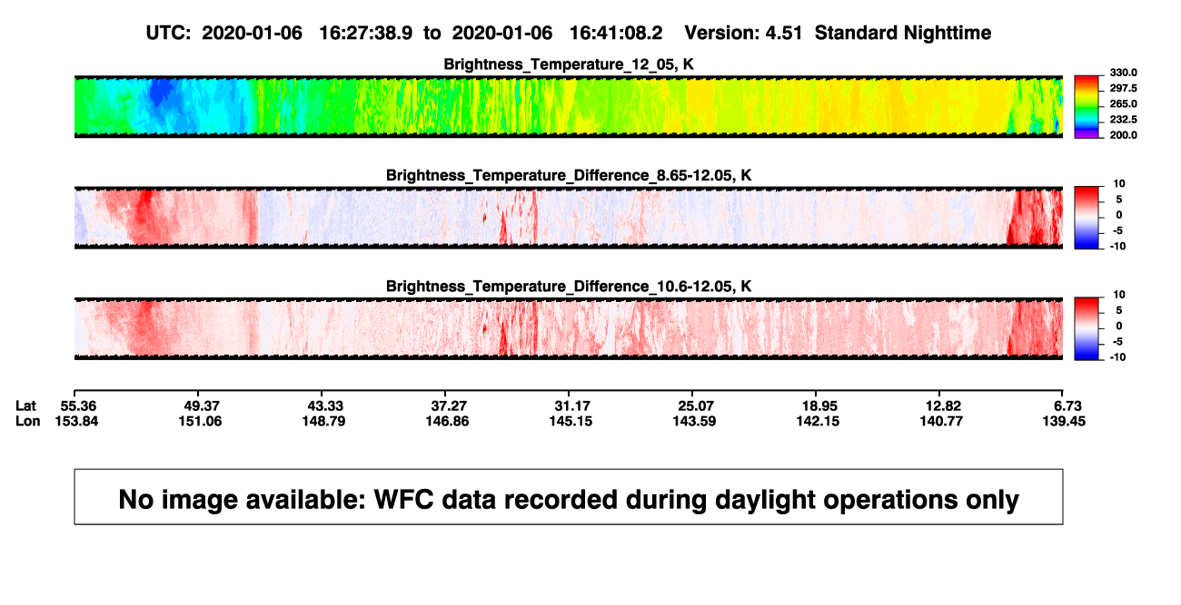Click the '265.0' color bar label
Viewport: 1181px width, 605px height.
pos(1122,103)
